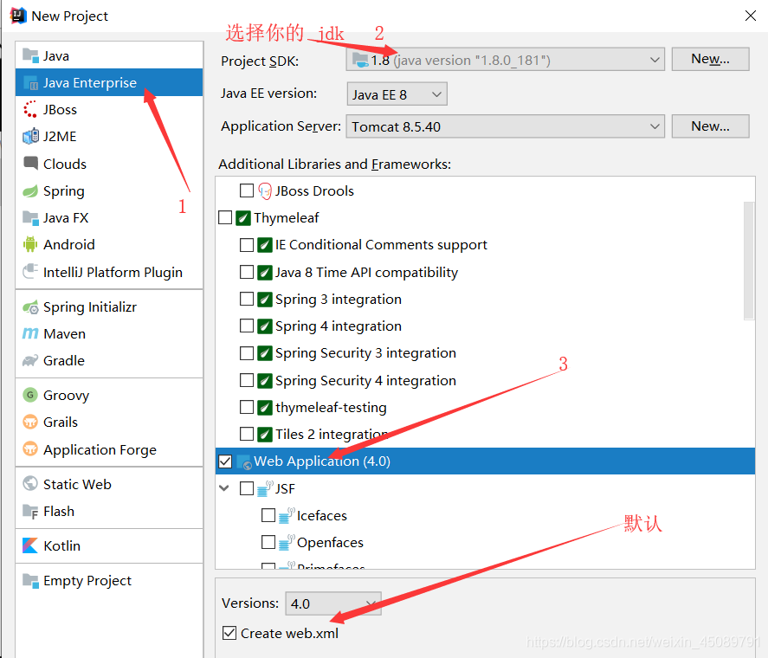This screenshot has width=768, height=658.
Task: Open the Project SDK dropdown
Action: (x=505, y=60)
